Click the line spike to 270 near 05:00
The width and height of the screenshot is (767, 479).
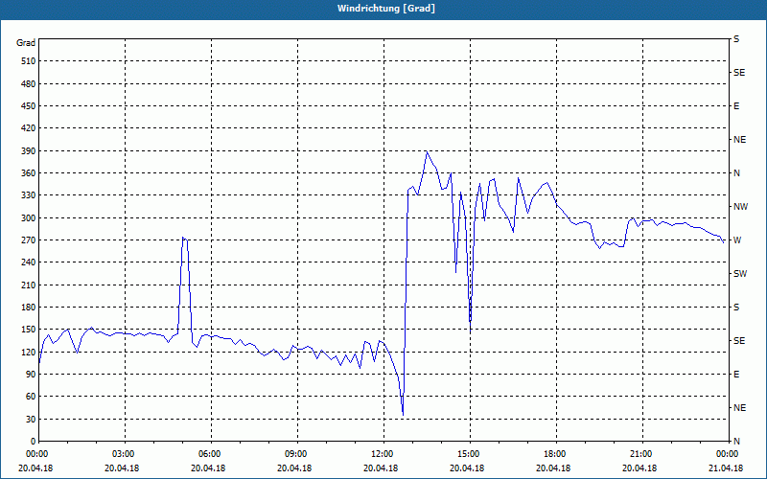point(183,238)
